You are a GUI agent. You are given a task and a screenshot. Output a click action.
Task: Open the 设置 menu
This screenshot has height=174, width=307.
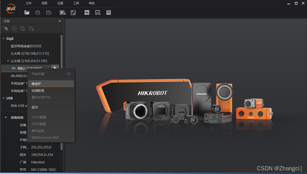pos(60,3)
